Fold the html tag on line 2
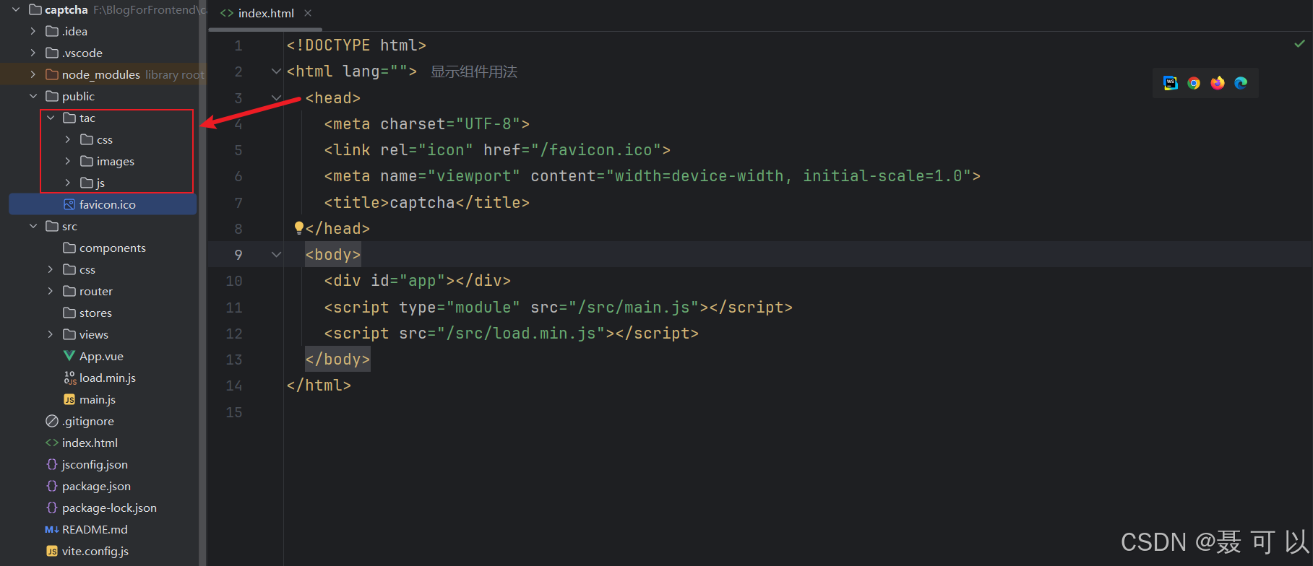Image resolution: width=1313 pixels, height=566 pixels. pyautogui.click(x=276, y=71)
